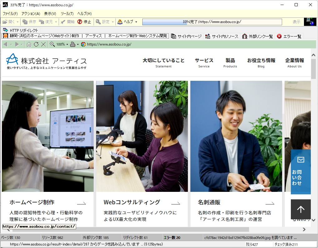Expand the forward history dropdown
Viewport: 318px width, 248px height.
22,44
